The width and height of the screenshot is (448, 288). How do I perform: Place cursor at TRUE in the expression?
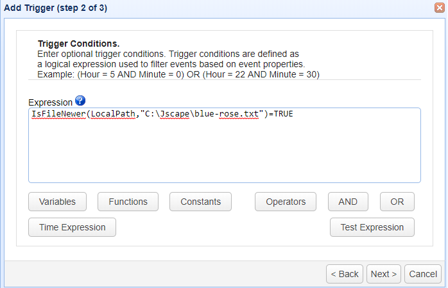[284, 114]
